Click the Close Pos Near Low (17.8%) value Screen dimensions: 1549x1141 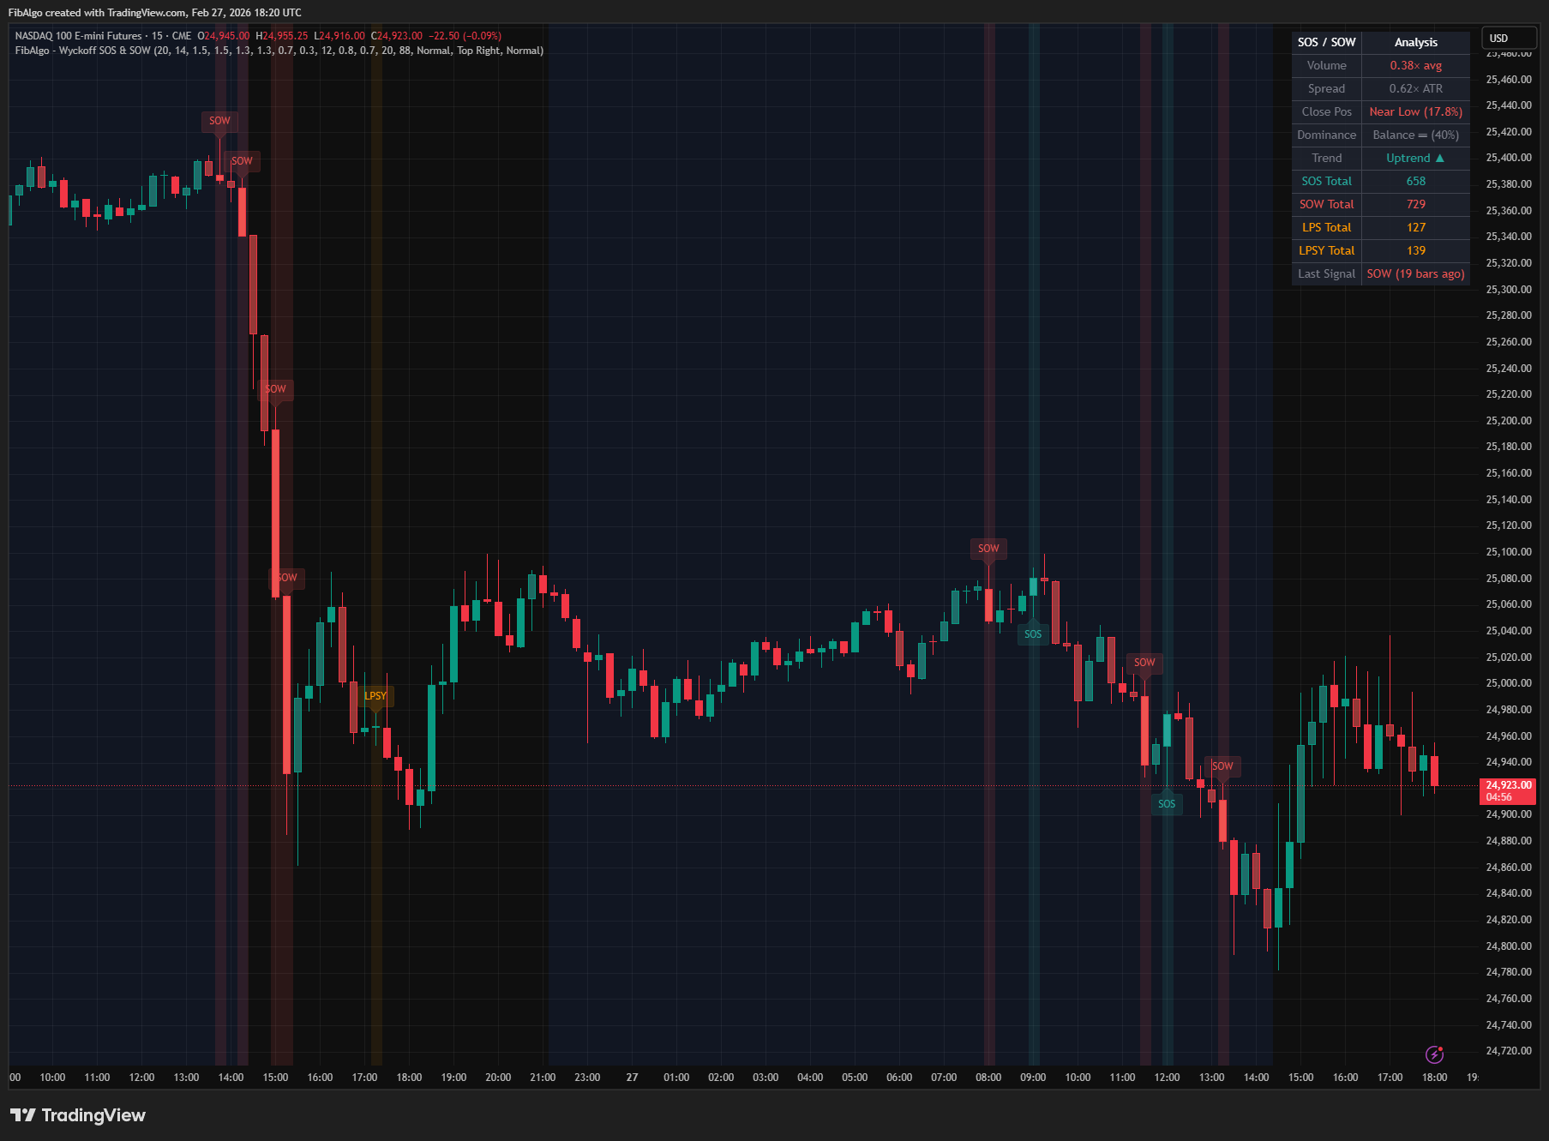(x=1414, y=111)
